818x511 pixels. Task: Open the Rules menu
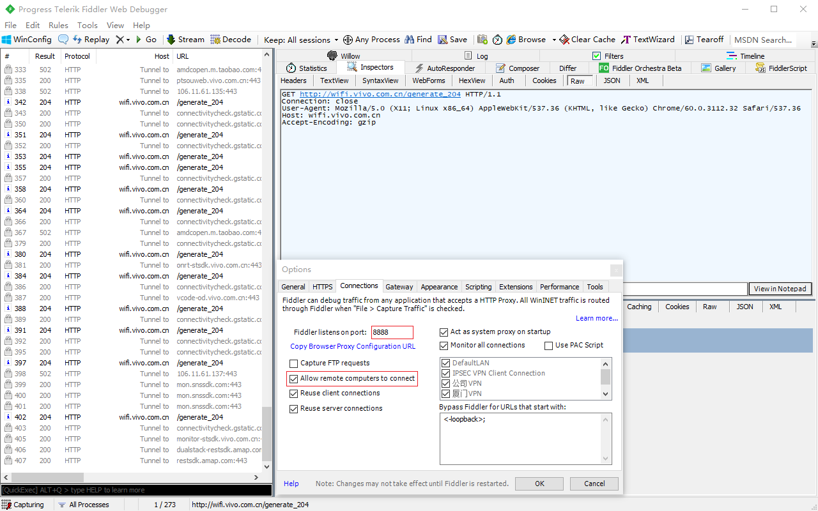(x=58, y=26)
